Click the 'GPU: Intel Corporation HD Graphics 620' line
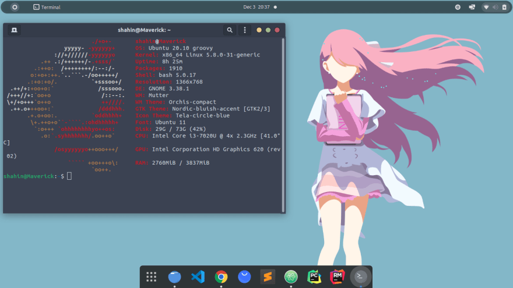This screenshot has width=513, height=288. coord(208,150)
